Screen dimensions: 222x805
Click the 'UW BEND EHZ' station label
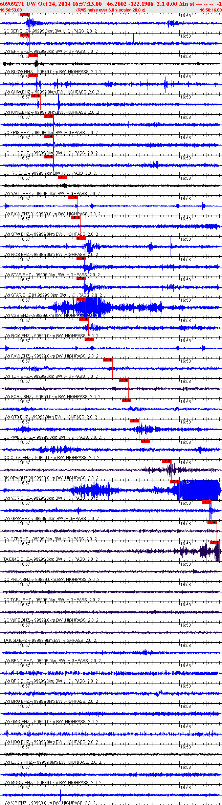coord(18,661)
